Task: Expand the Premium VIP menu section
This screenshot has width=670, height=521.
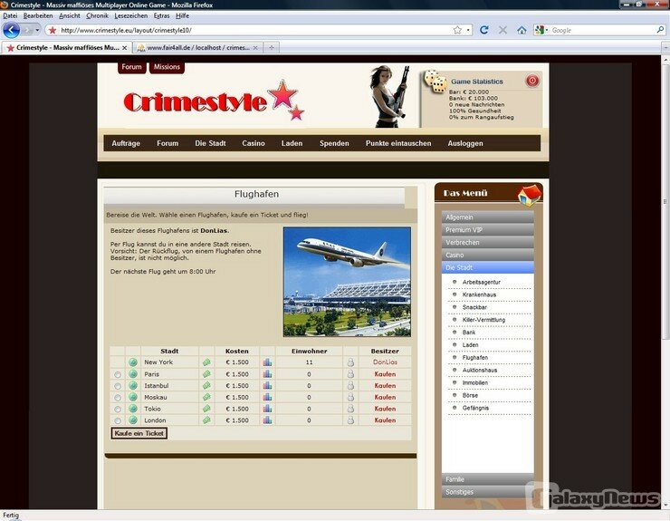Action: (x=487, y=230)
